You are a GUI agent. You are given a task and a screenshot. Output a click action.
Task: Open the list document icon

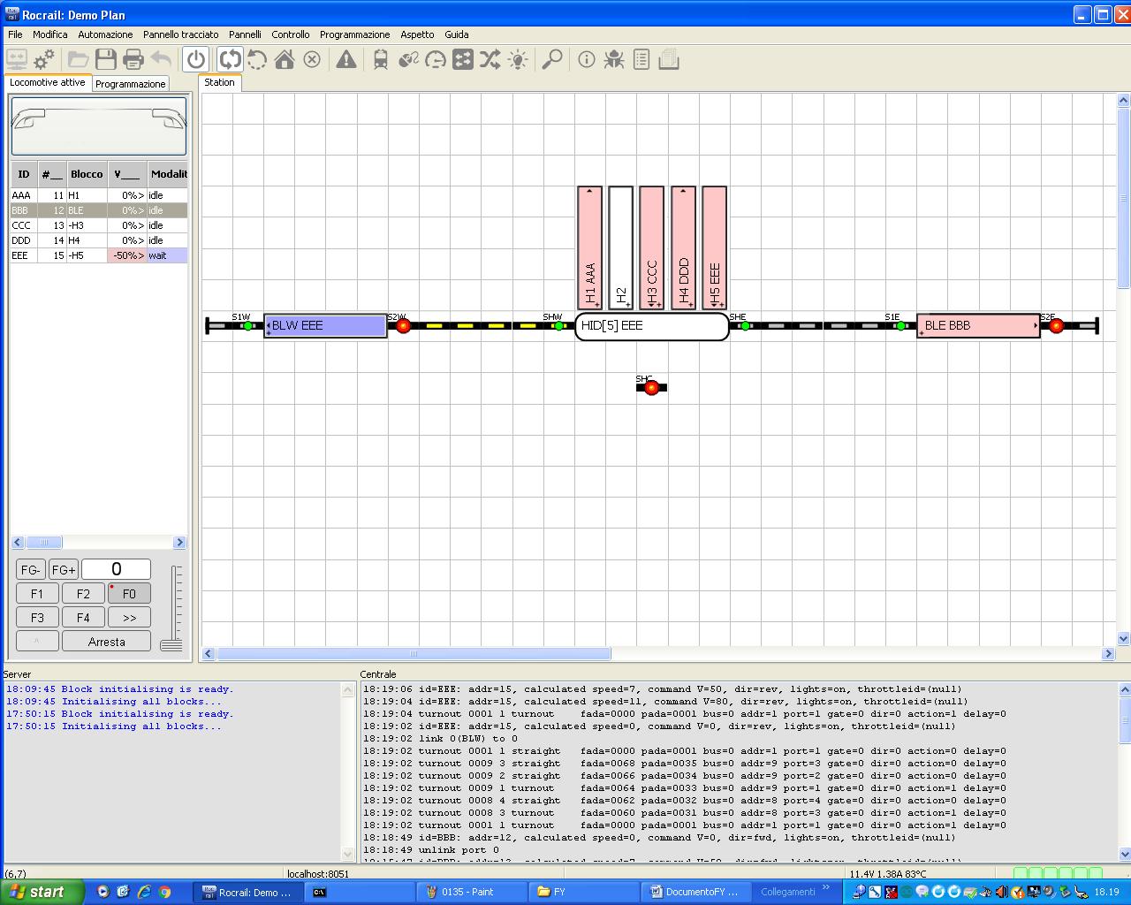(x=641, y=60)
